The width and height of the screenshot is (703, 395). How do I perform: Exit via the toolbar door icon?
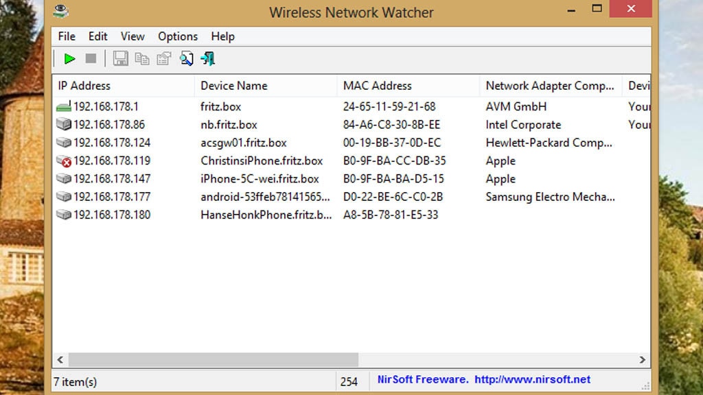click(x=207, y=58)
